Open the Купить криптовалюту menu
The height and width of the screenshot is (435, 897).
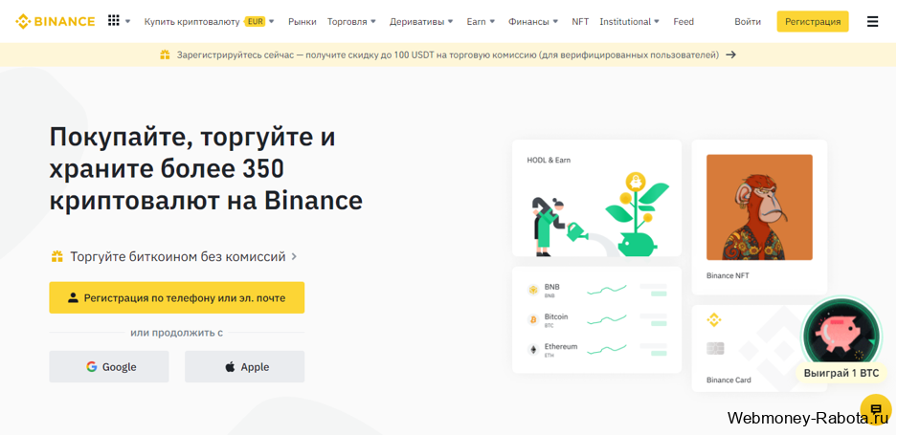(x=192, y=22)
